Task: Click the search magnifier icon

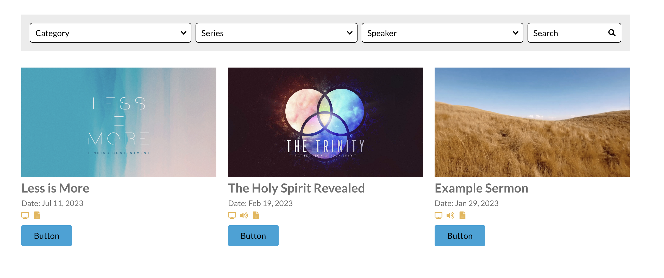Action: point(612,33)
